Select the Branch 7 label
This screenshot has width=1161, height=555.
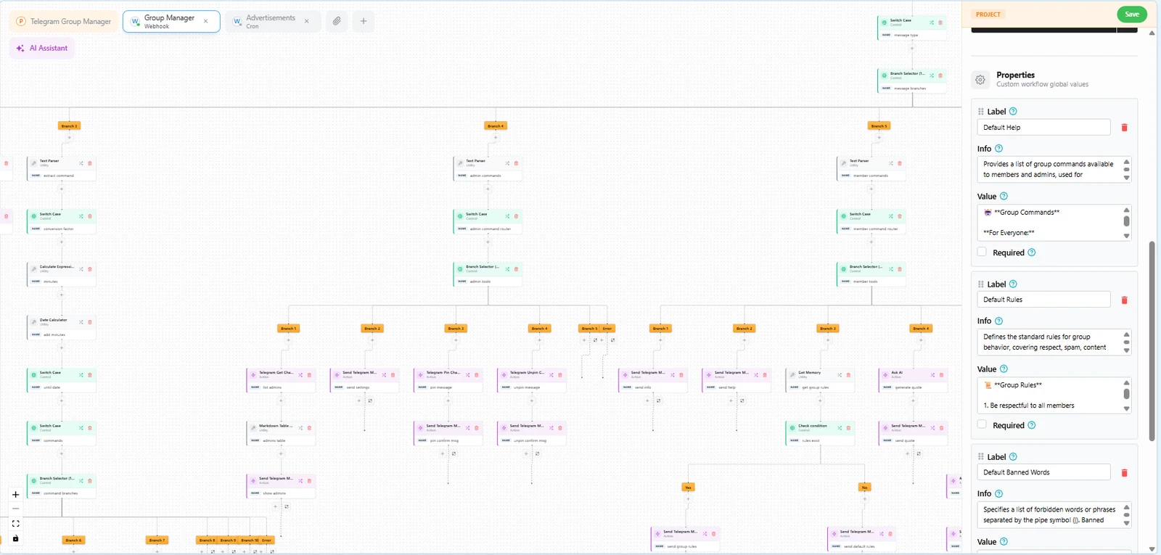point(157,540)
